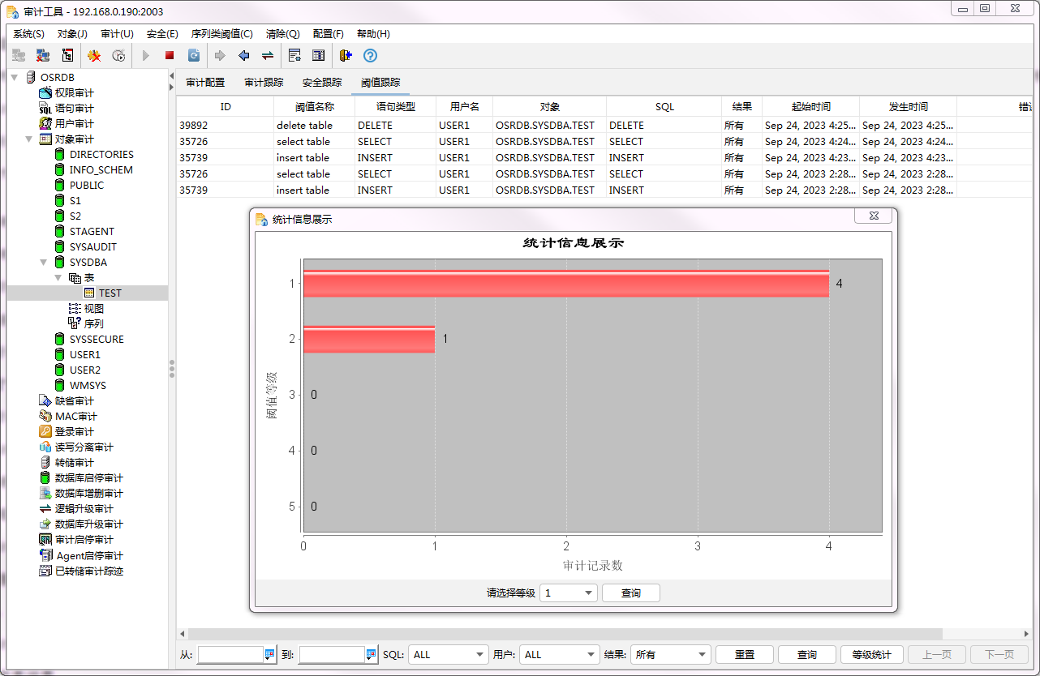Click the blue help question mark icon
The height and width of the screenshot is (676, 1040).
coord(370,56)
